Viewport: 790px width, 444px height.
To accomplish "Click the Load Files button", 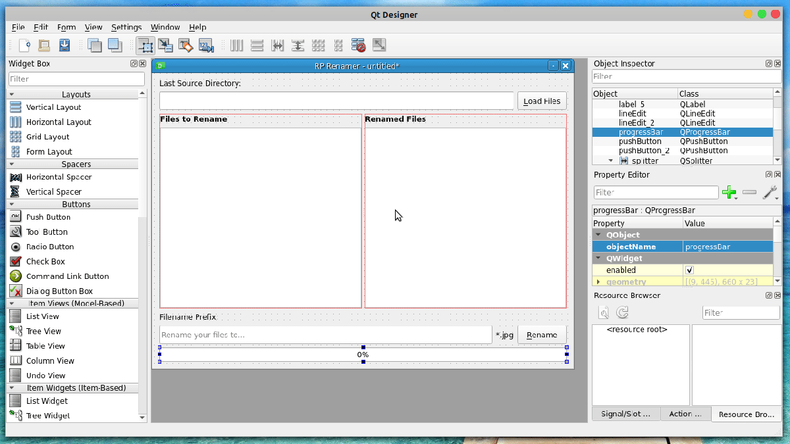I will (x=541, y=101).
